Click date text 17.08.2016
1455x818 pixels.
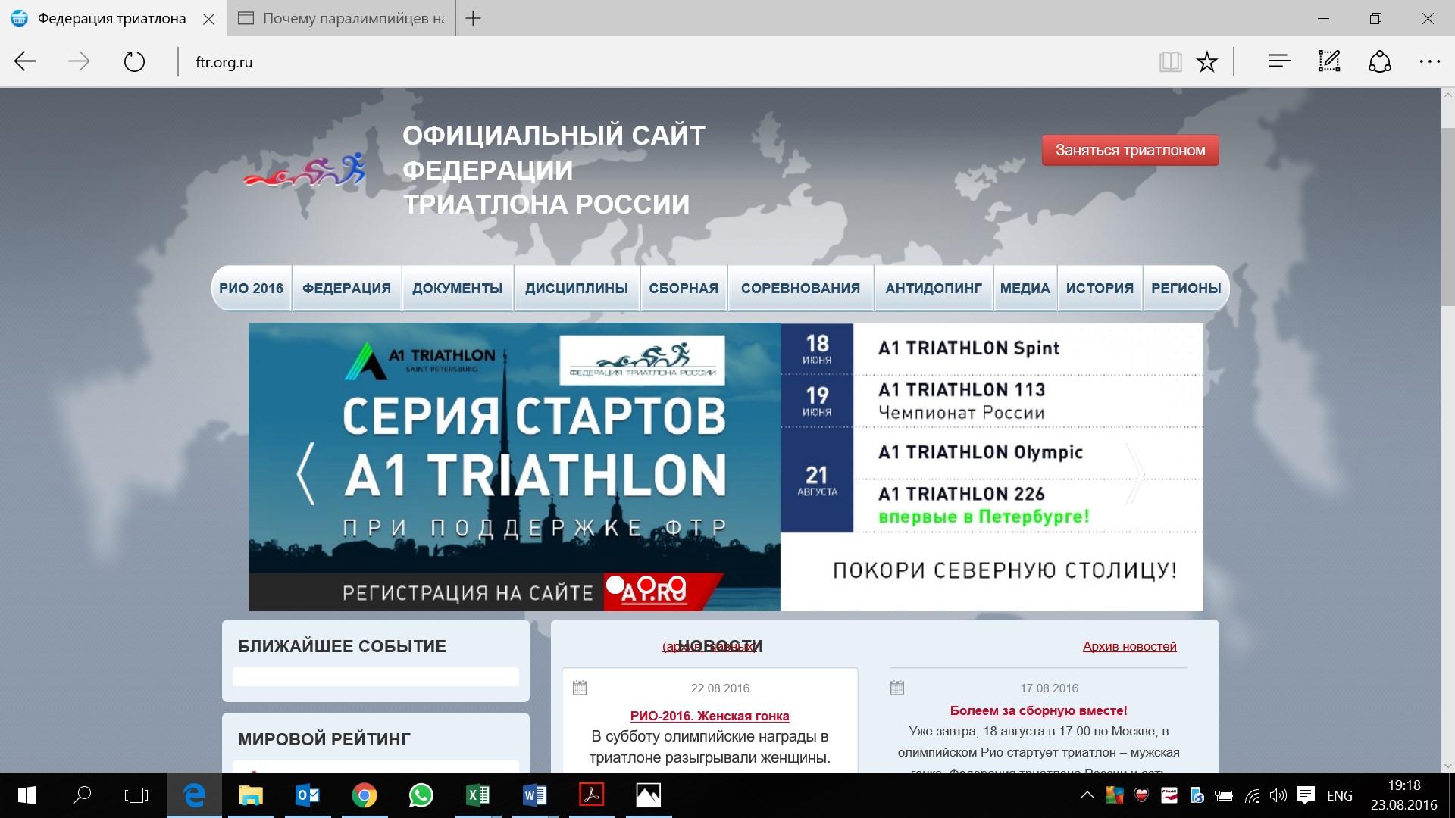click(1049, 688)
